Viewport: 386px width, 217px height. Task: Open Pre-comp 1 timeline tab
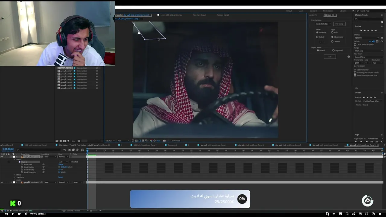pyautogui.click(x=172, y=145)
